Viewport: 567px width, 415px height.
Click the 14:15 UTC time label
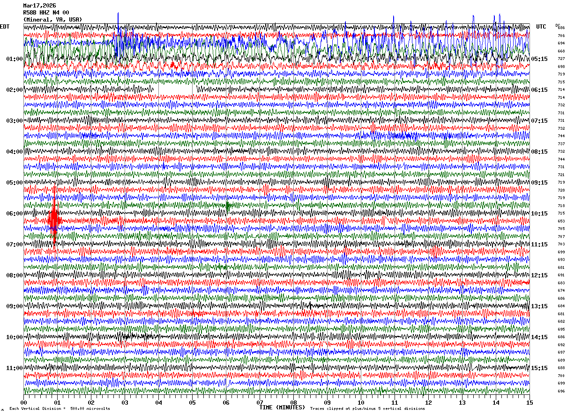pyautogui.click(x=539, y=337)
